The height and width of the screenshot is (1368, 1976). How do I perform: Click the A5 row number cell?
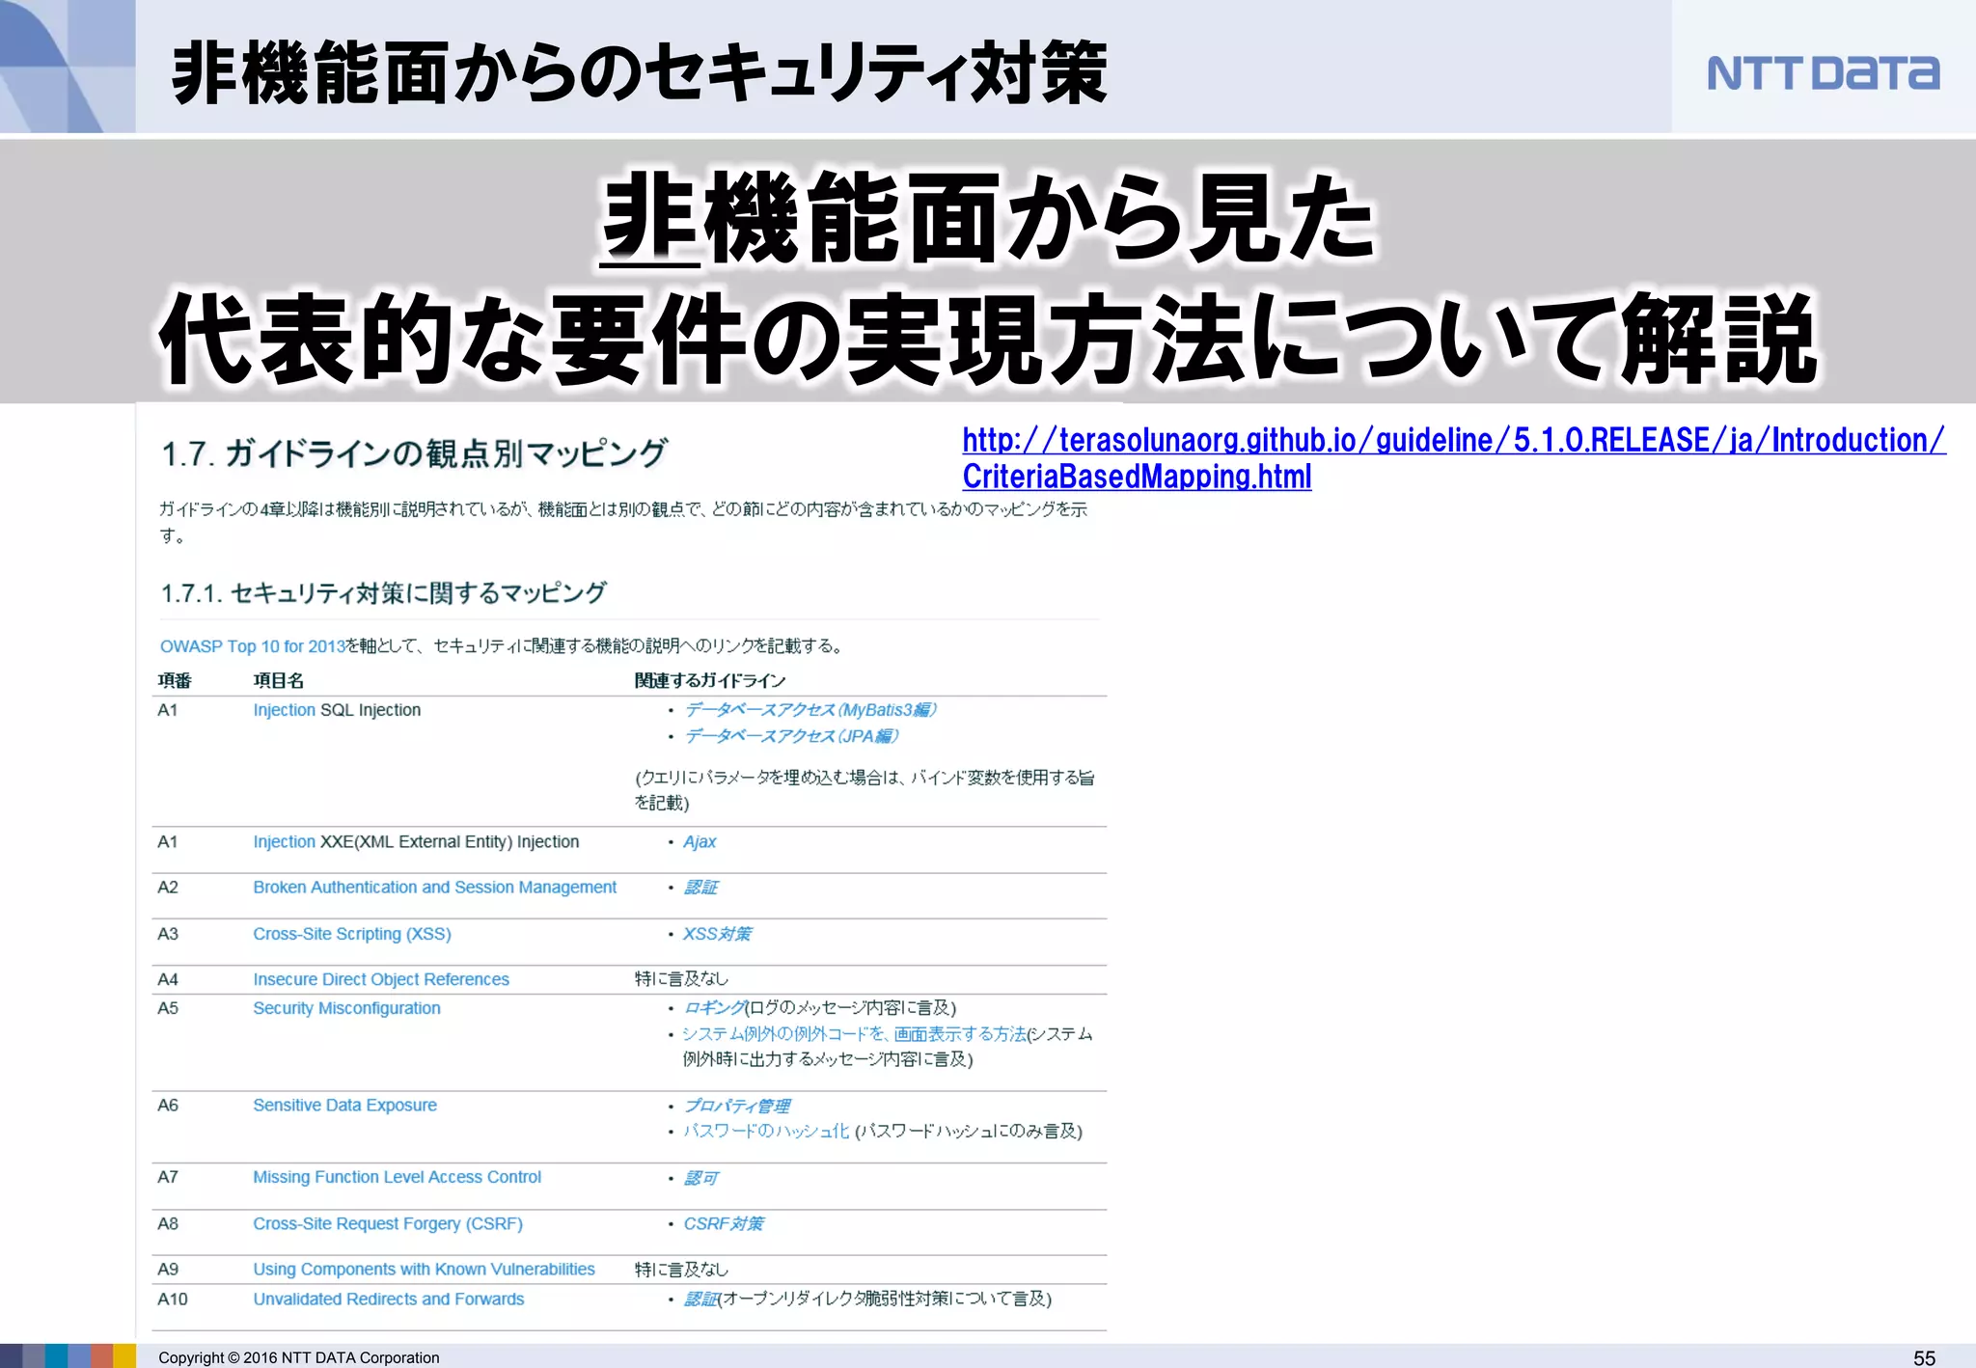pyautogui.click(x=168, y=1008)
